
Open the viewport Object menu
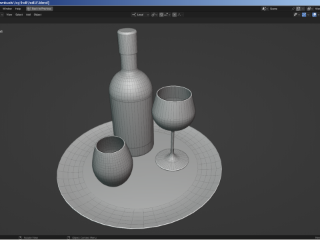(x=38, y=15)
